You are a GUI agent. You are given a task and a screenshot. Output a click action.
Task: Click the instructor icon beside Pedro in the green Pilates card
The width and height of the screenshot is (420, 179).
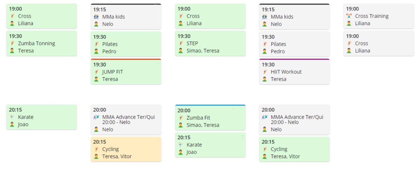(x=96, y=51)
